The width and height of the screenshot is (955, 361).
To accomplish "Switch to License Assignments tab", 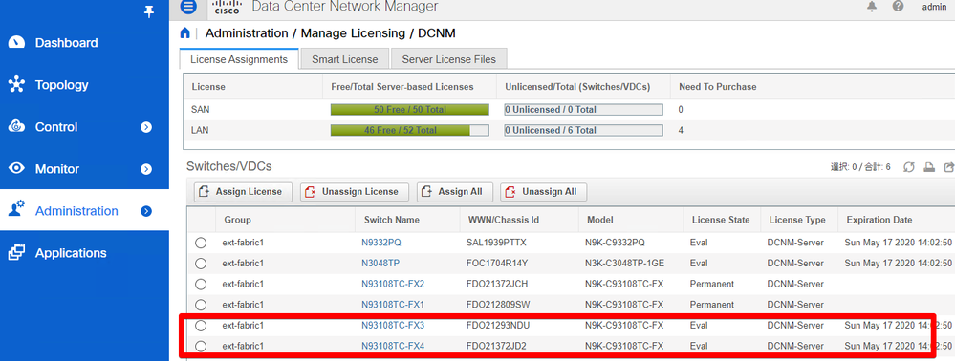I will coord(239,59).
